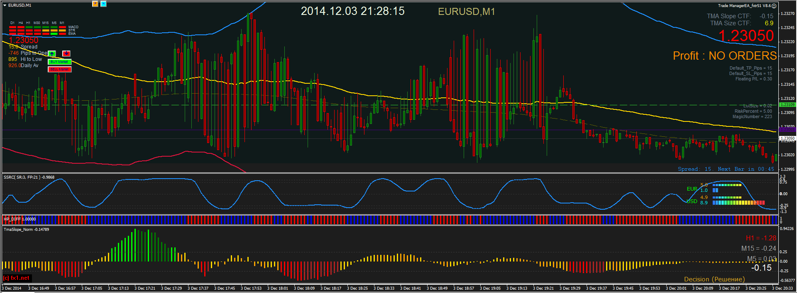Click the EUR 5.0 strength bar
The height and width of the screenshot is (293, 797).
727,185
